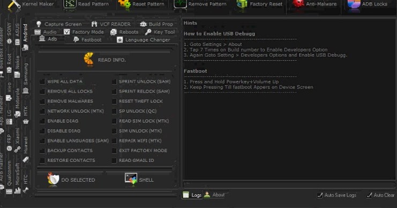The height and width of the screenshot is (208, 397).
Task: Select the vivo side tab
Action: (9, 91)
